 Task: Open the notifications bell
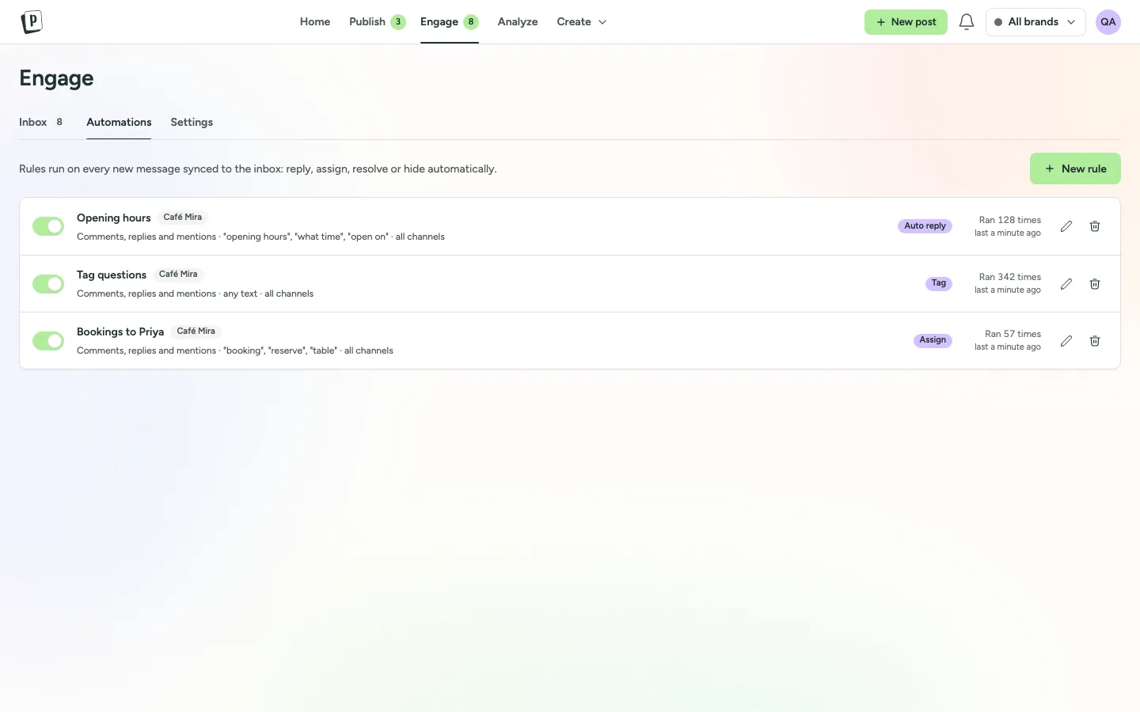(x=967, y=22)
